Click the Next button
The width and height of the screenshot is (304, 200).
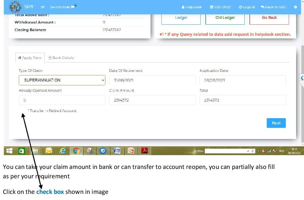[x=276, y=123]
